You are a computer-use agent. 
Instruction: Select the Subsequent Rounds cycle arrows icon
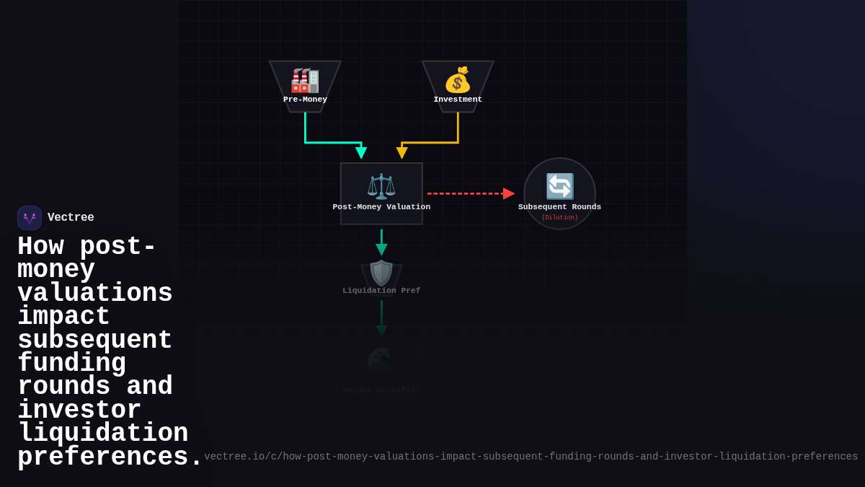coord(559,186)
